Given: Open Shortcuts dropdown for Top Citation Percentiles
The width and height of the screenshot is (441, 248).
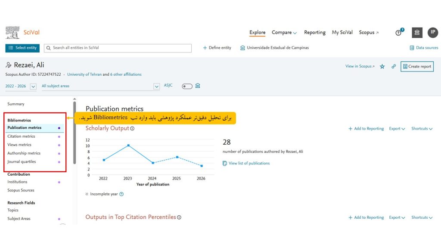Looking at the screenshot, I should click(x=422, y=217).
